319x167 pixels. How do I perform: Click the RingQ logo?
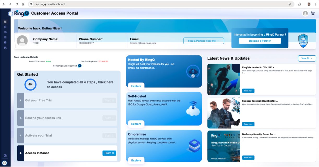point(22,14)
